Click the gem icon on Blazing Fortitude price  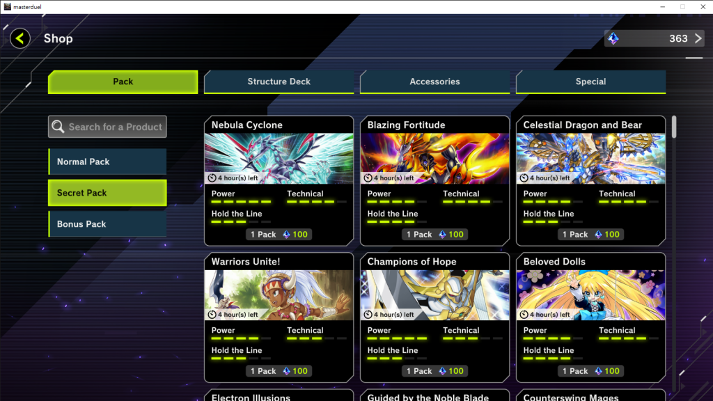(442, 235)
